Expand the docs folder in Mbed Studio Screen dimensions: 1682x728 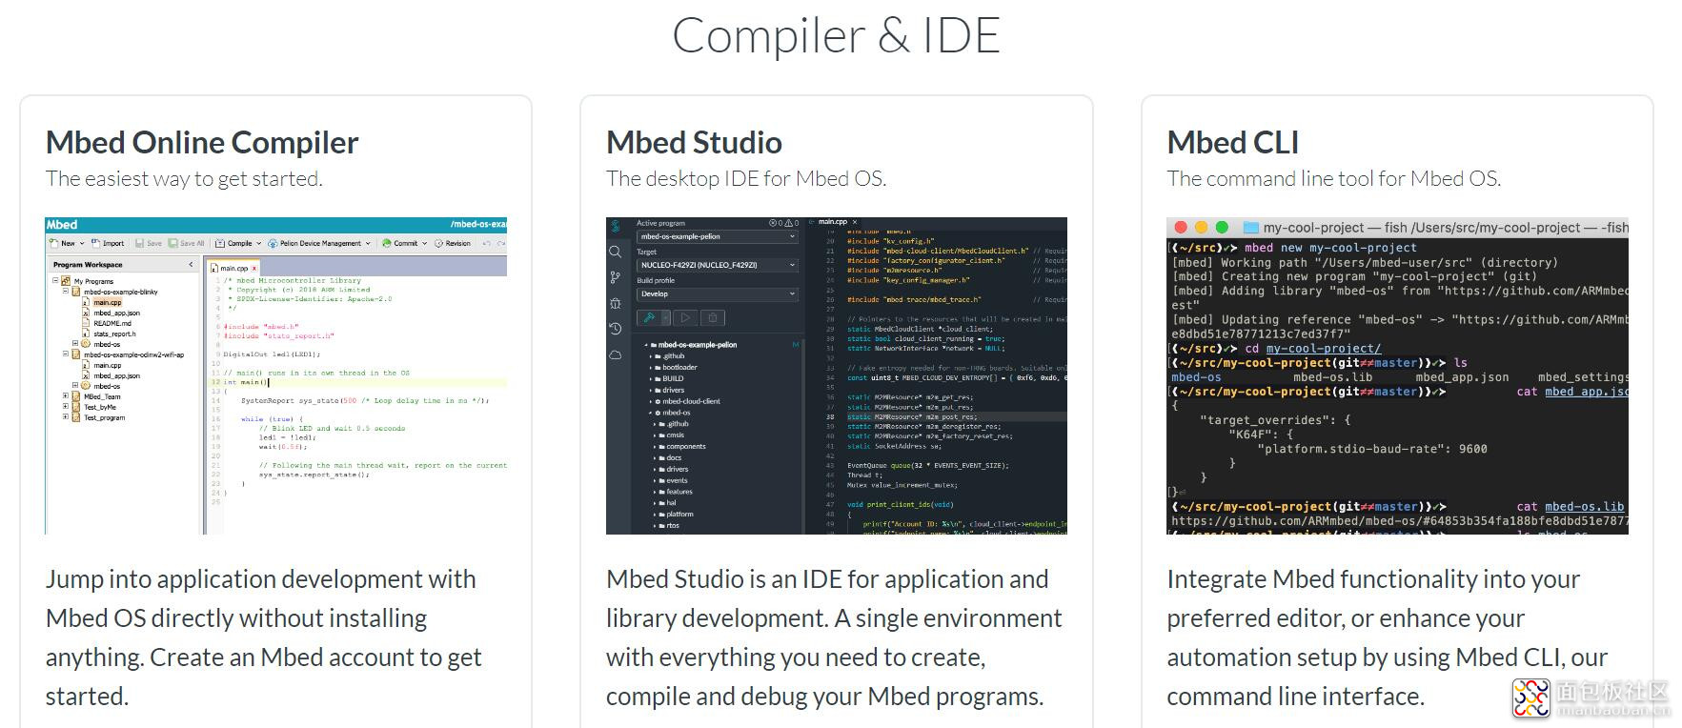[655, 457]
